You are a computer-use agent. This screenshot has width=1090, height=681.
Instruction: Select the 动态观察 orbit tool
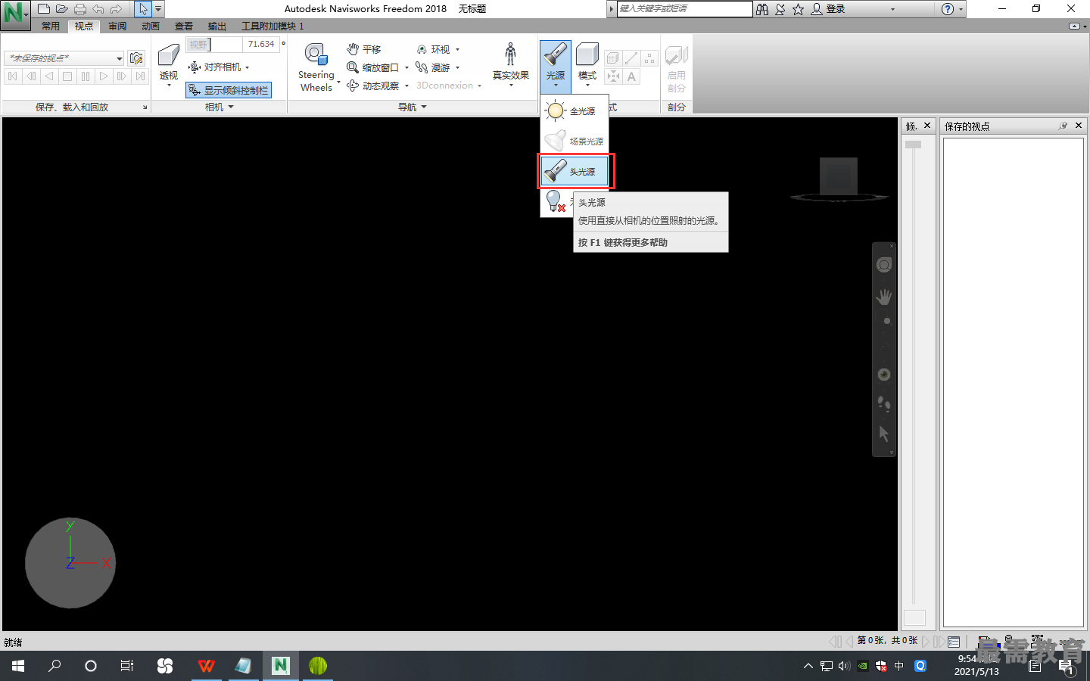(x=373, y=86)
